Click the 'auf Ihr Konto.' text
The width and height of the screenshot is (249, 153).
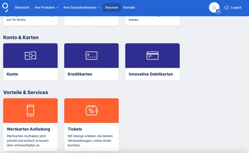(16, 20)
